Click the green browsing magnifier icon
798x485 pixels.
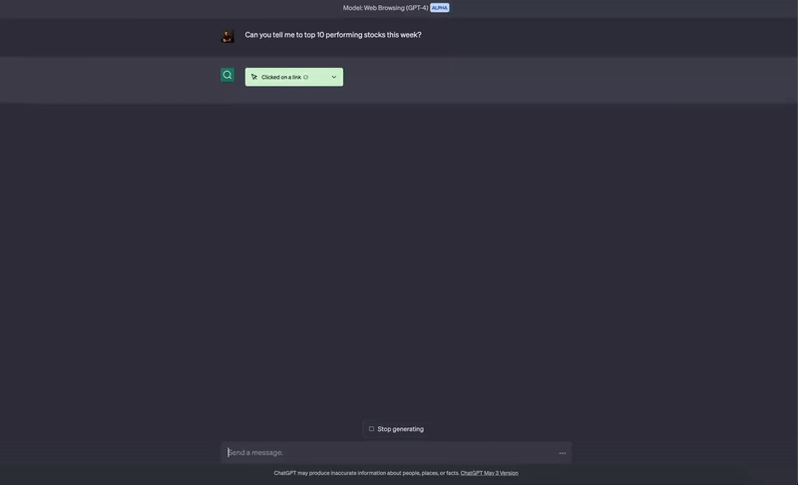(x=227, y=75)
